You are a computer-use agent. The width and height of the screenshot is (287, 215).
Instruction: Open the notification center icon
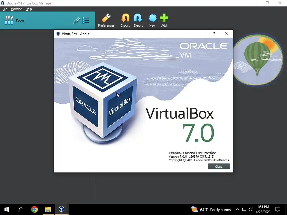(x=278, y=209)
